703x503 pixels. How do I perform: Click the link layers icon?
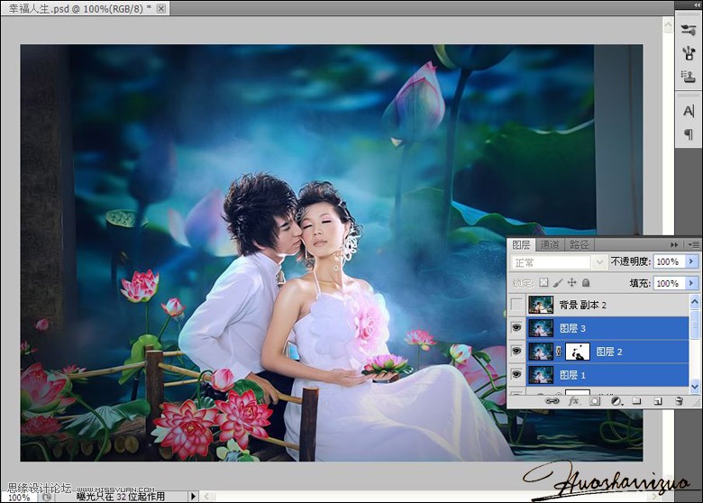point(552,401)
